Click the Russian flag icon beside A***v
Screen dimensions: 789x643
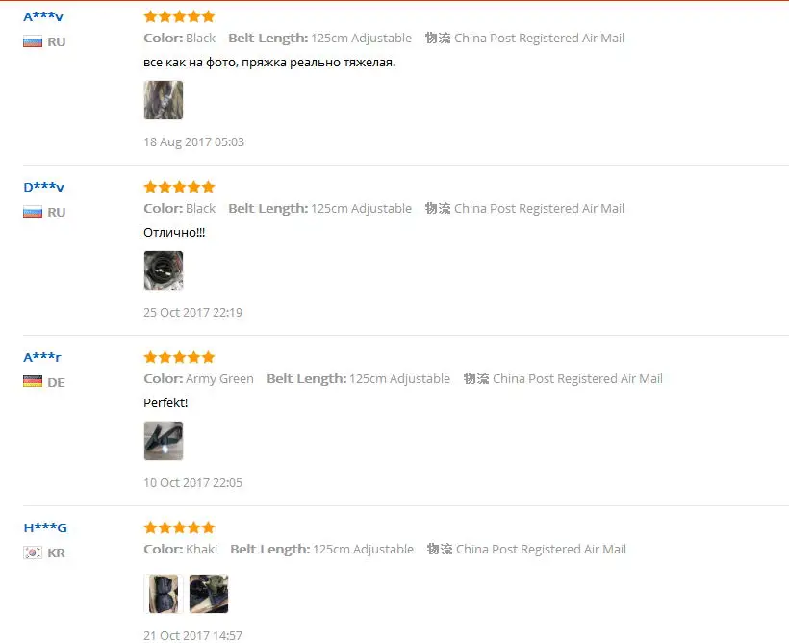(33, 41)
